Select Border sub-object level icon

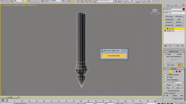174,72
